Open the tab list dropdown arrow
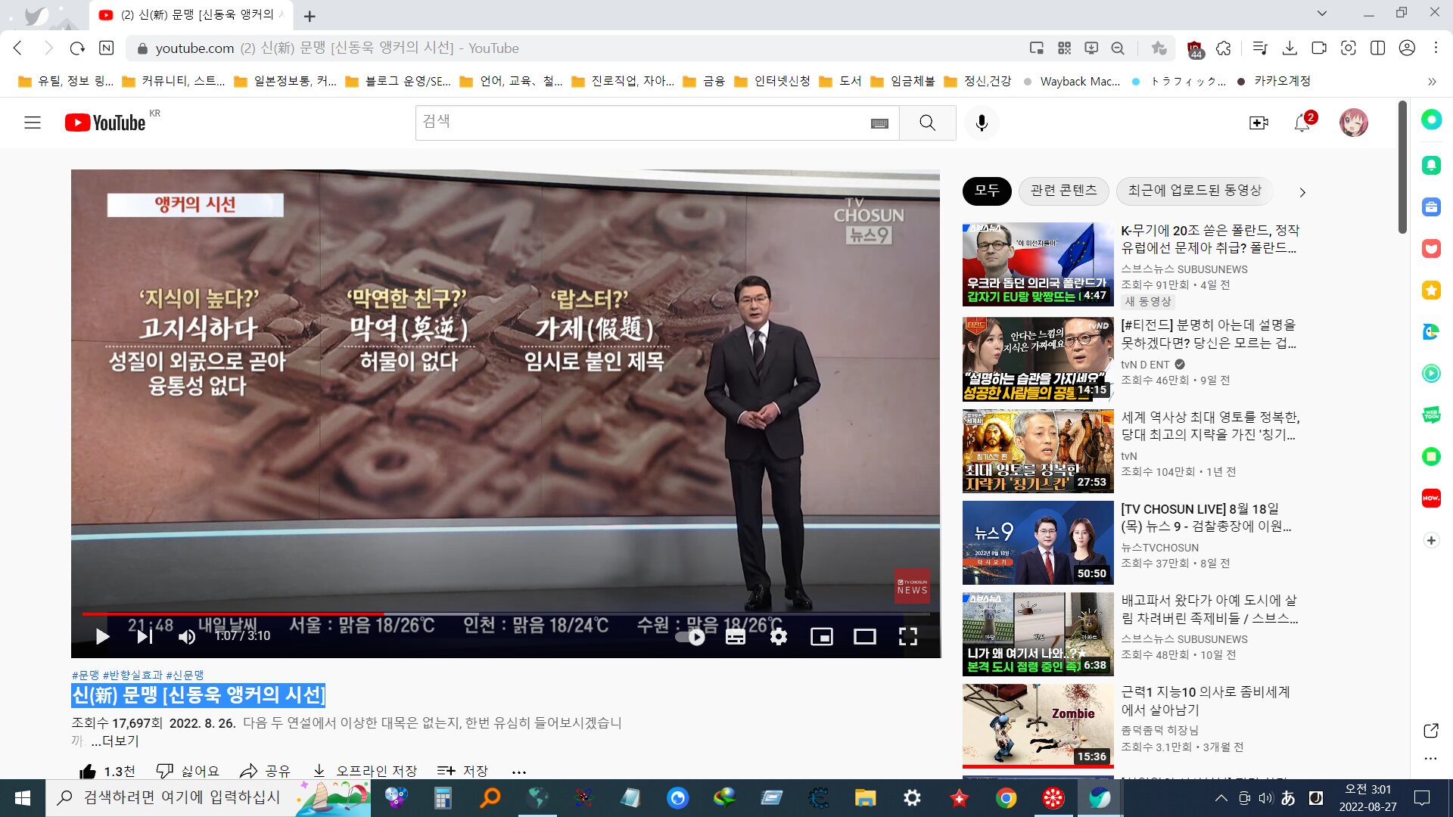 (1321, 13)
